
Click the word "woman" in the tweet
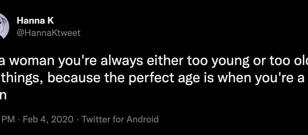[x=33, y=61]
